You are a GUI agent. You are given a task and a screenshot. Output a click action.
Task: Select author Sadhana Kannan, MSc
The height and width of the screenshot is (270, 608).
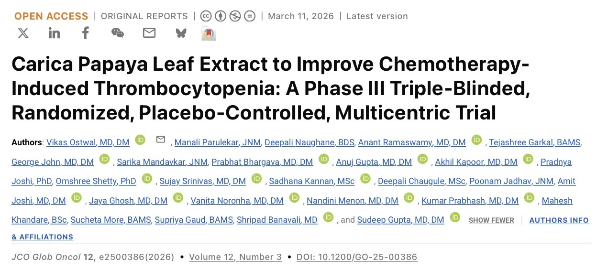pyautogui.click(x=312, y=181)
